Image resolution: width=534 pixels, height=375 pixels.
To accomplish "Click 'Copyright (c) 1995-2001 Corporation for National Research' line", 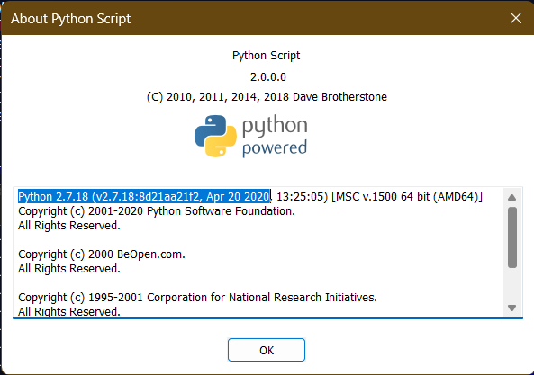I will (x=197, y=298).
